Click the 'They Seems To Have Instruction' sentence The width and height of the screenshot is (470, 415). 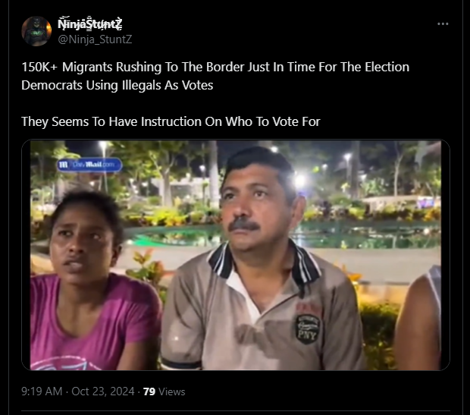click(171, 121)
